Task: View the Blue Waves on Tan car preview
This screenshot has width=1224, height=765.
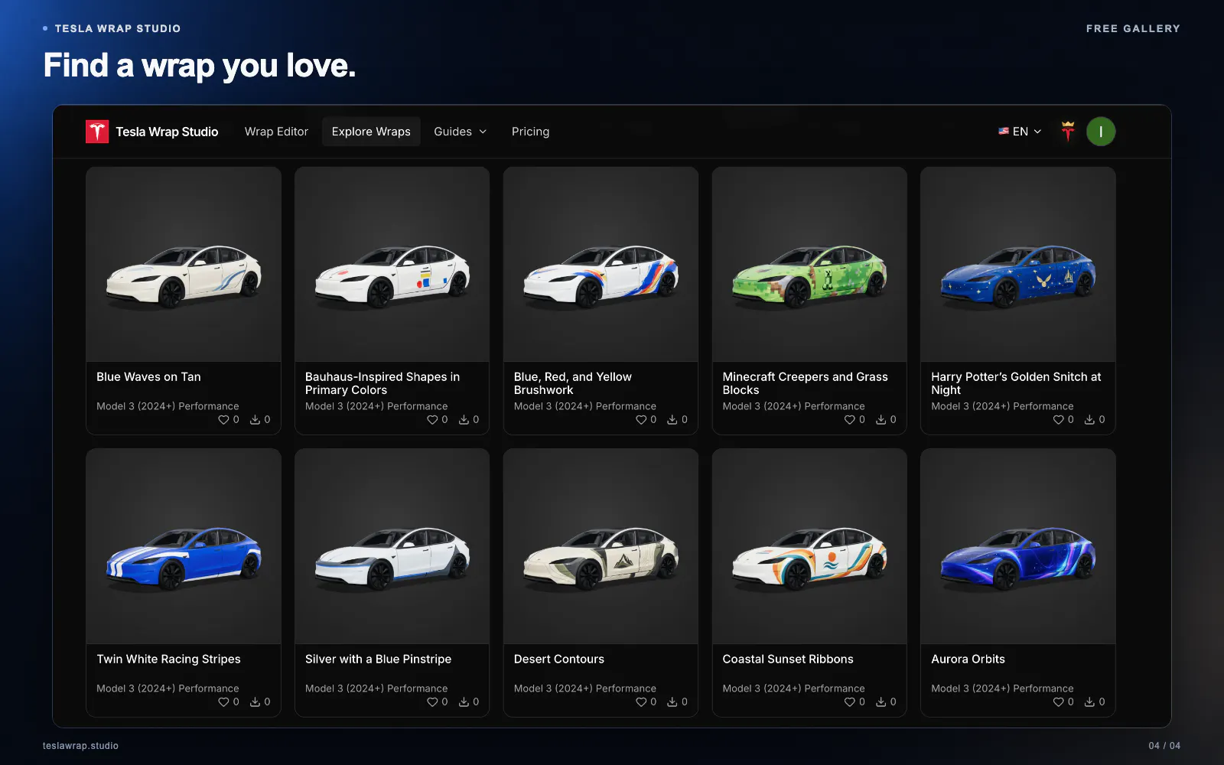Action: click(184, 265)
